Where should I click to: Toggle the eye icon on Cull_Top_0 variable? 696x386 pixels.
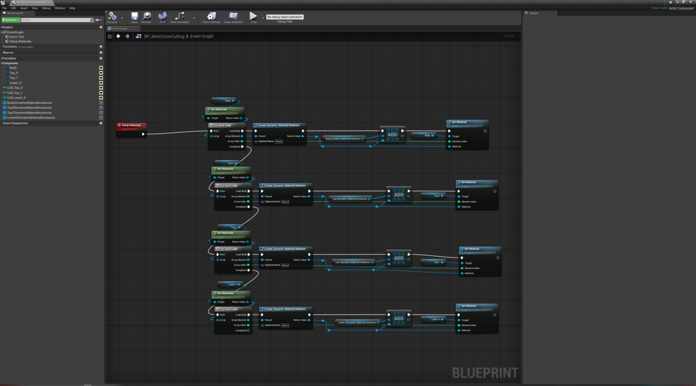pos(101,87)
